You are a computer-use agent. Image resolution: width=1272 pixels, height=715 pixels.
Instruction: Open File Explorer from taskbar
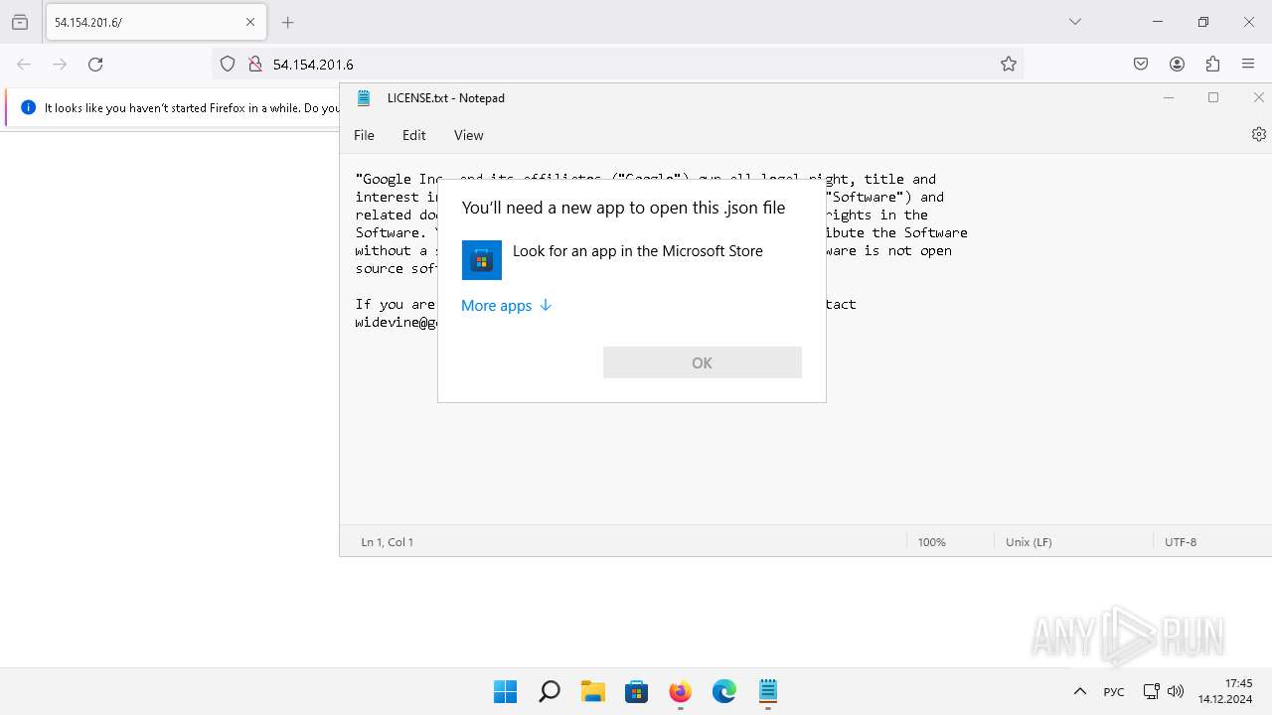pyautogui.click(x=592, y=691)
